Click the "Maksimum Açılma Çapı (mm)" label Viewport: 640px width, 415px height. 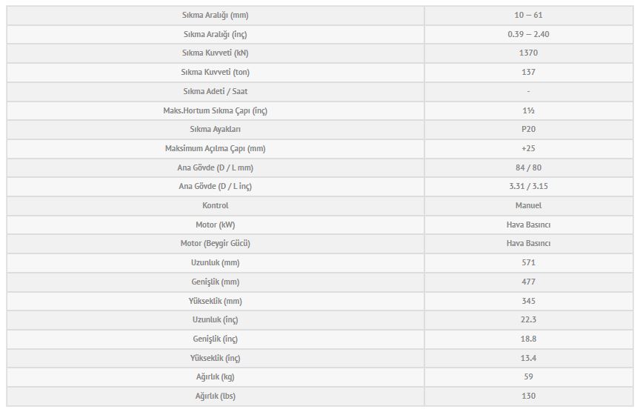(215, 148)
